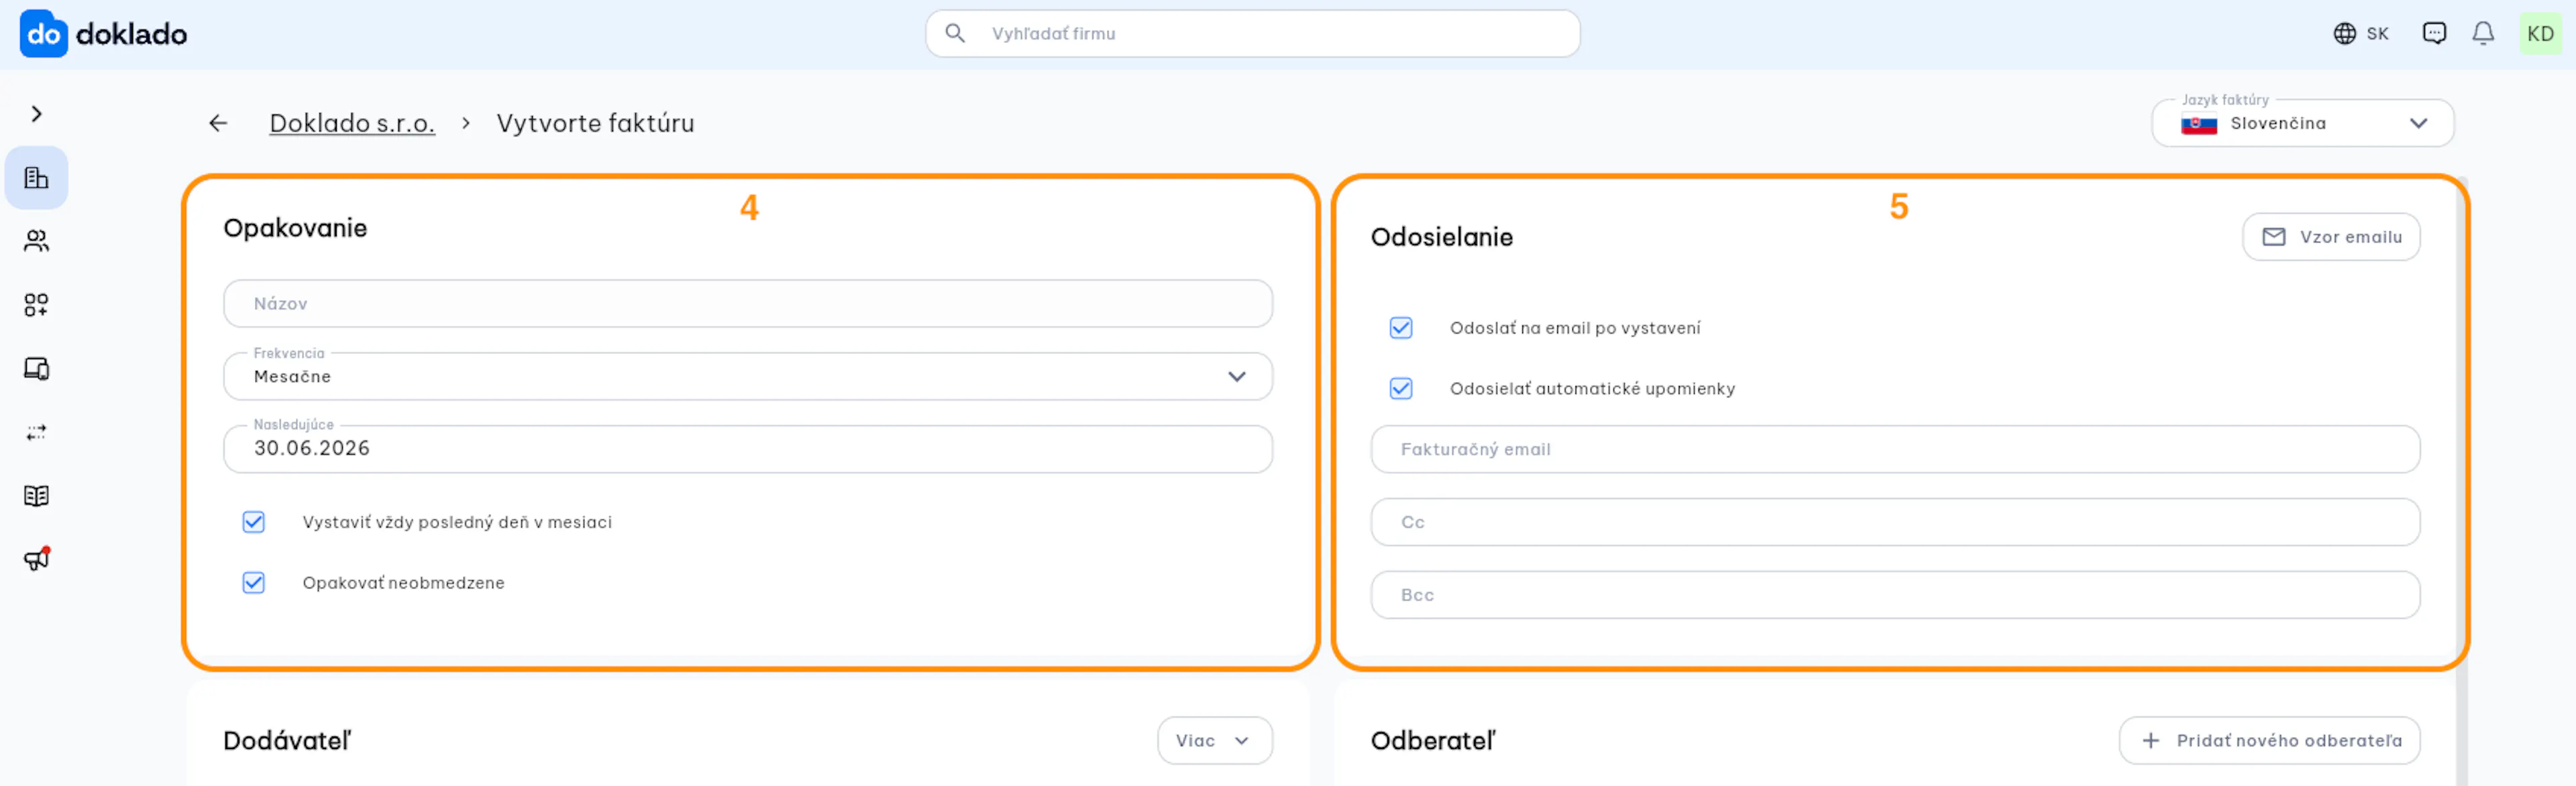Open the Frekvencia Mesačne dropdown
The height and width of the screenshot is (786, 2576).
747,377
